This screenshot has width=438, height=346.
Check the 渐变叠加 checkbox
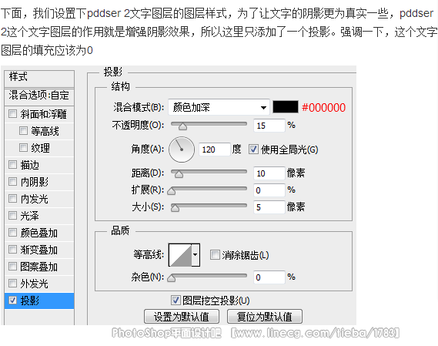pyautogui.click(x=12, y=249)
